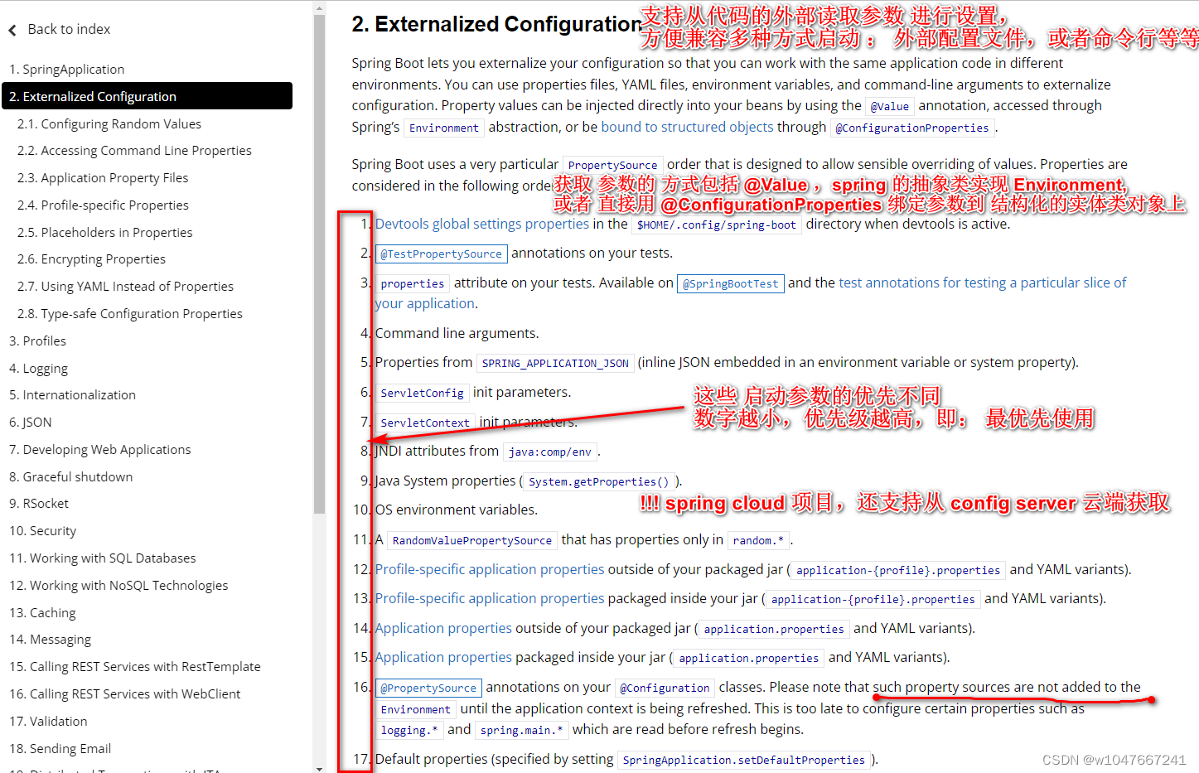
Task: Click the @SpringBootTest code link
Action: coord(730,283)
